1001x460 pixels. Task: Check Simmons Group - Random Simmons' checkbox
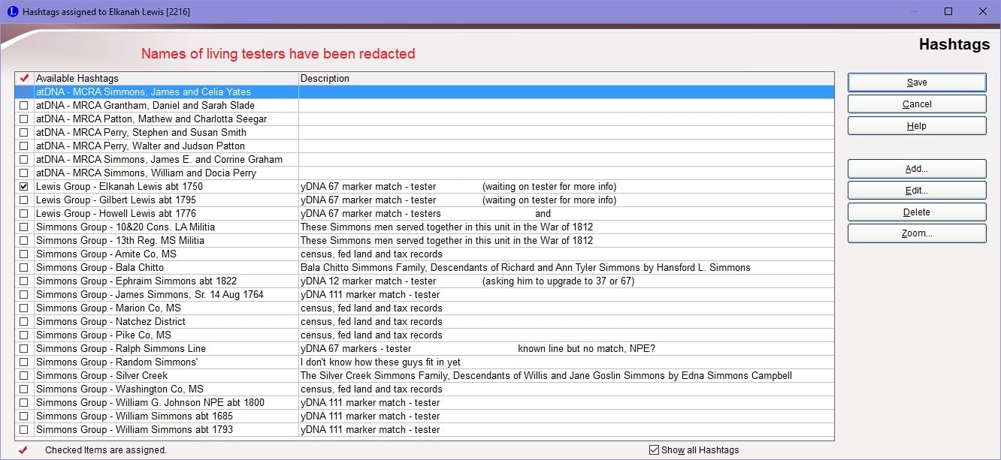click(24, 362)
